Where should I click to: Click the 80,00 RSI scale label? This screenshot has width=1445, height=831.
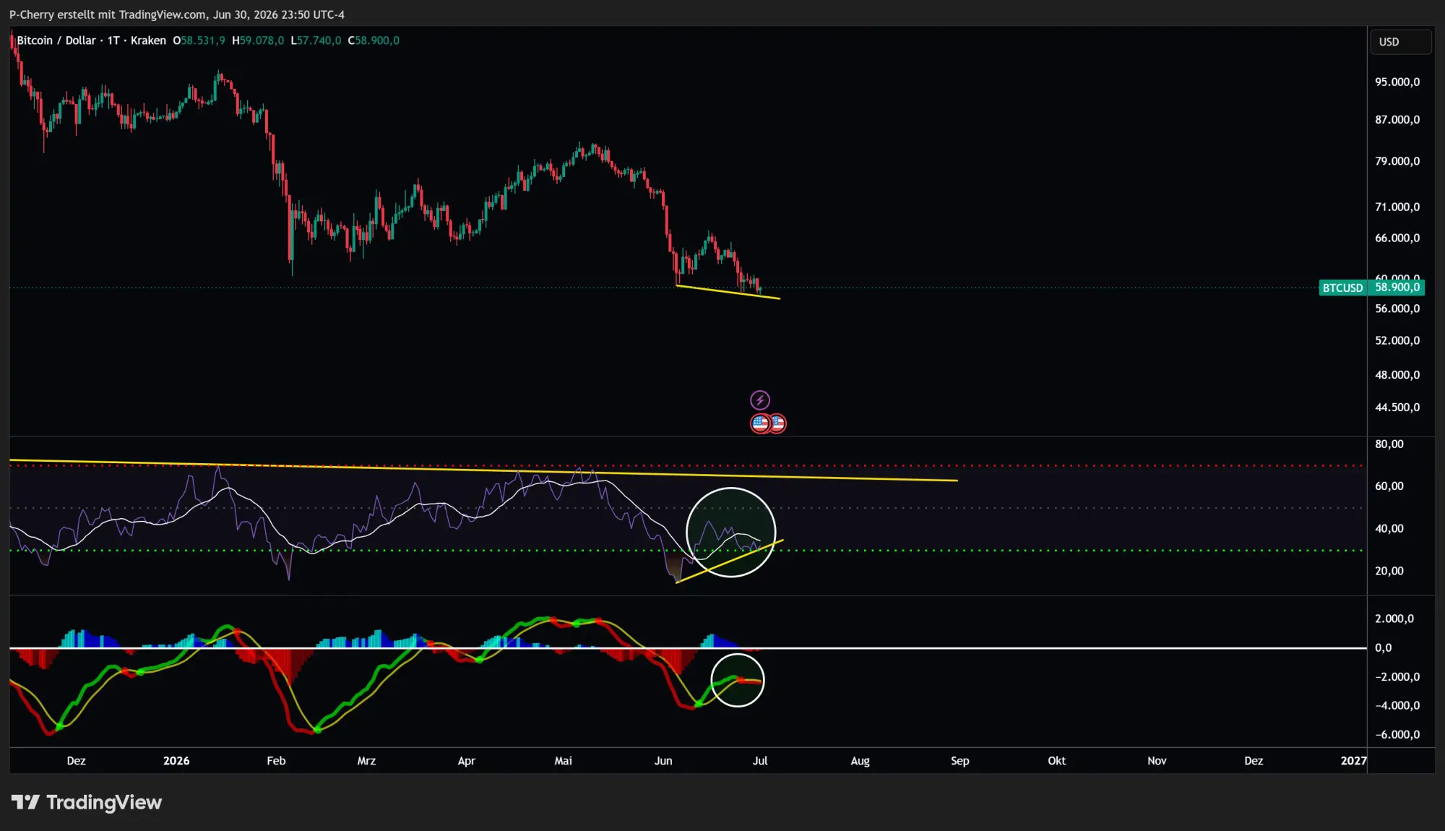(1389, 444)
